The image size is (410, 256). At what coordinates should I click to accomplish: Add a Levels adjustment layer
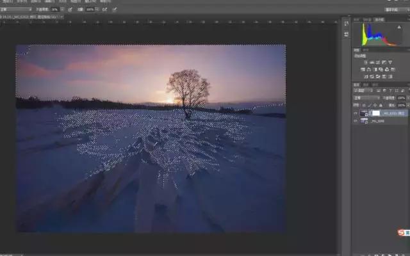click(372, 62)
